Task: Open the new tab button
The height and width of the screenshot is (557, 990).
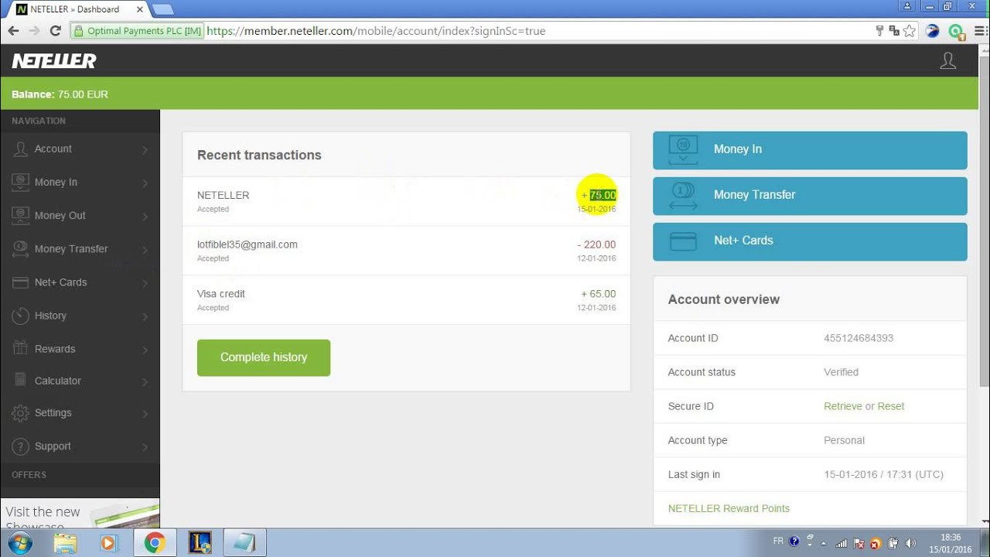Action: [162, 9]
